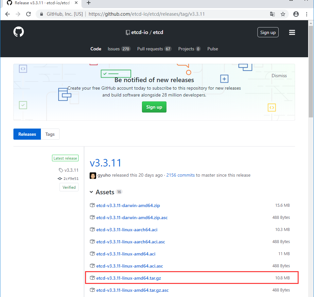Click package icon for darwin-amd64.zip.asc
This screenshot has width=314, height=297.
(92, 217)
